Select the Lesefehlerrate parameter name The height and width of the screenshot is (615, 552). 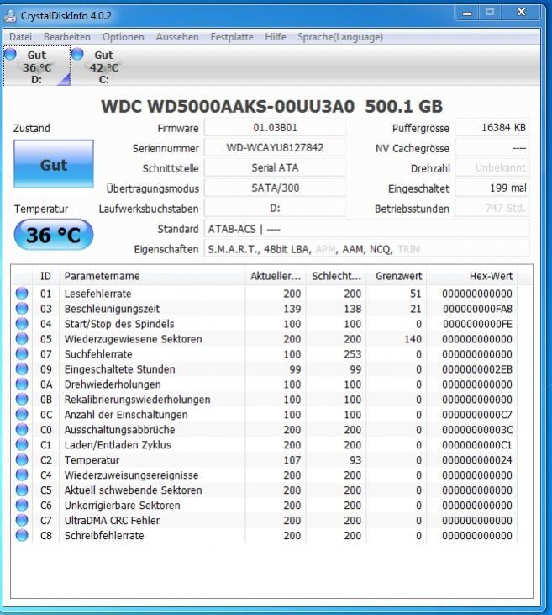pos(98,294)
